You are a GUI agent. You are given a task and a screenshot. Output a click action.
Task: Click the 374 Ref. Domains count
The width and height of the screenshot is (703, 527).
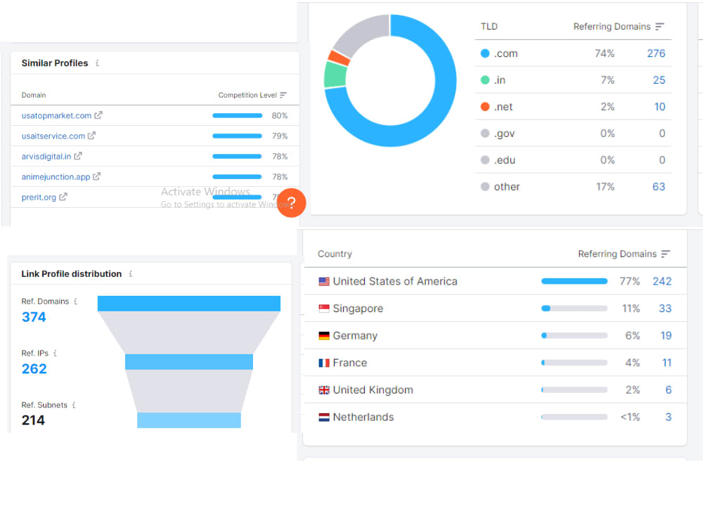coord(34,318)
